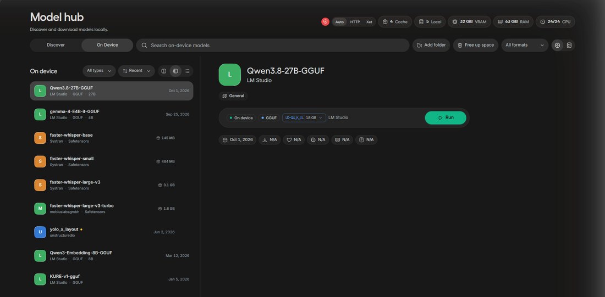Image resolution: width=605 pixels, height=297 pixels.
Task: Open the Recent sort dropdown
Action: (136, 71)
